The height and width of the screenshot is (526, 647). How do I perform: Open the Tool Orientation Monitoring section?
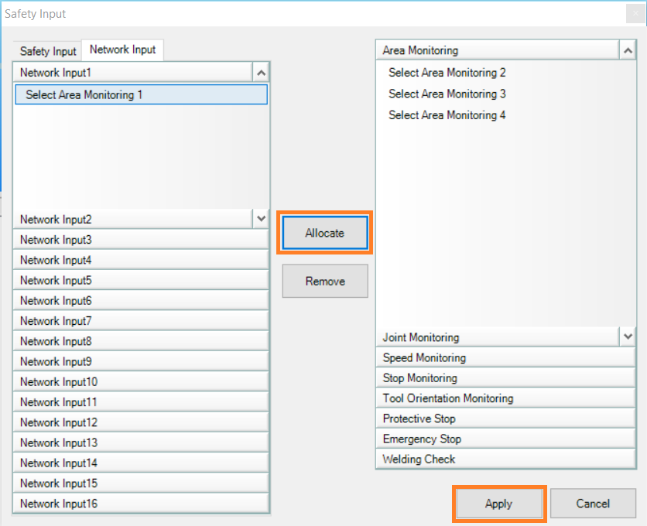[505, 398]
